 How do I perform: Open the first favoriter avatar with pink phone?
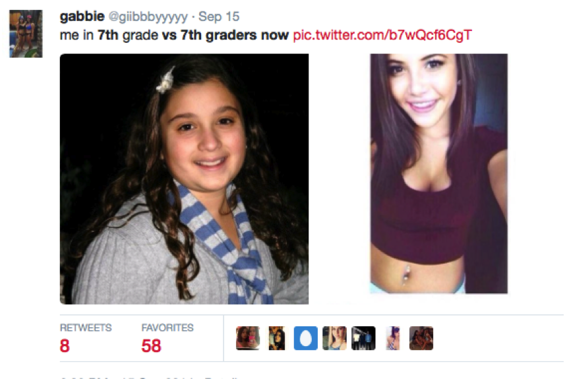[x=248, y=338]
